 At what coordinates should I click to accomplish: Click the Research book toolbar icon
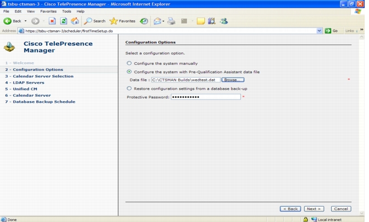coord(211,21)
